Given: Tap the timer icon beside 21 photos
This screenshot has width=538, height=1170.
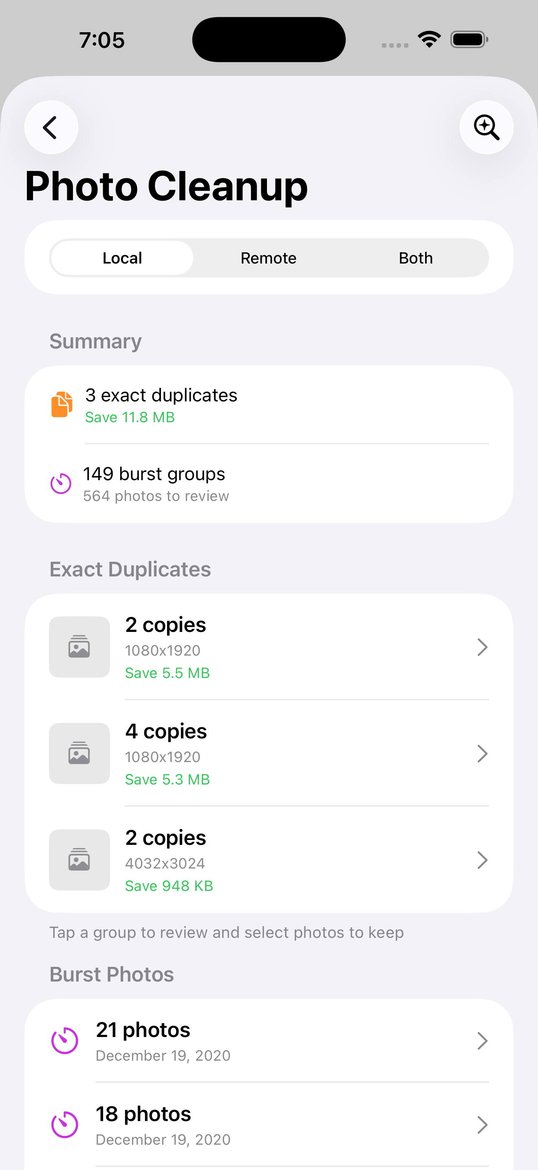Looking at the screenshot, I should coord(64,1041).
